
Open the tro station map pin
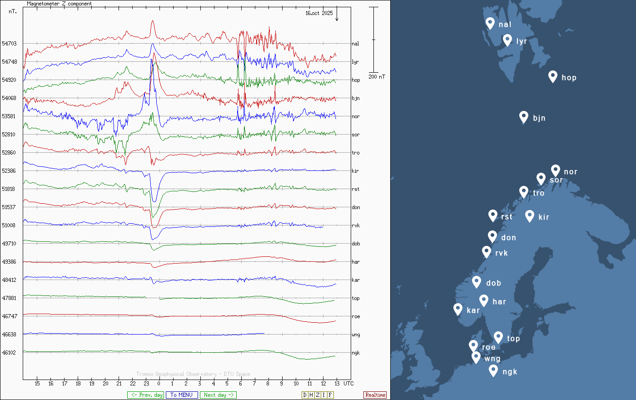click(x=524, y=192)
